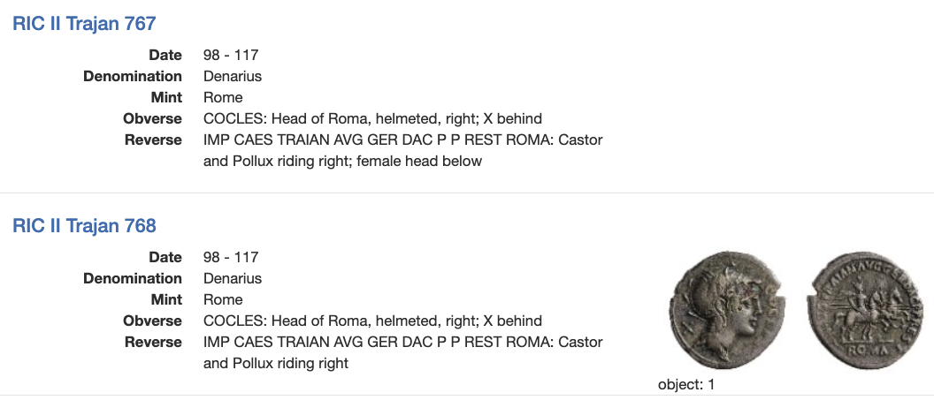
Task: Click the Rome mint value for Trajan 768
Action: click(x=223, y=299)
